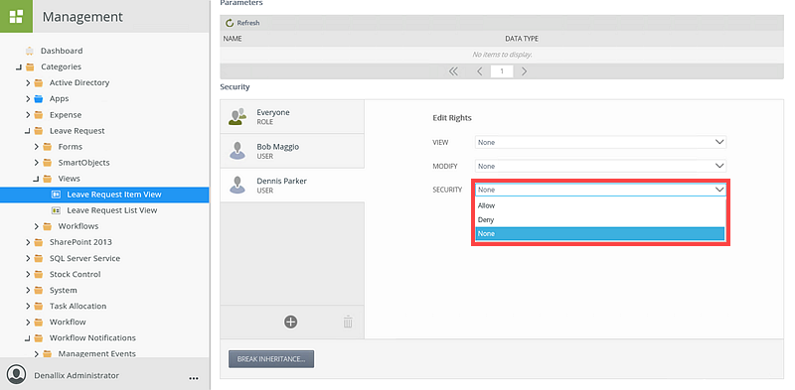Select the Workflow category tree item
Screen dimensions: 795x390
click(68, 322)
